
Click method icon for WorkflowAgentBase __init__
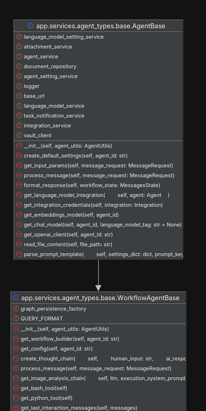16,329
